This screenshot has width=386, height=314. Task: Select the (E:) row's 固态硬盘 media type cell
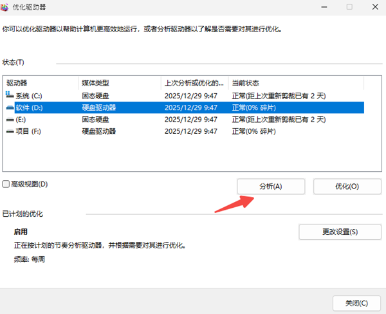pos(95,119)
